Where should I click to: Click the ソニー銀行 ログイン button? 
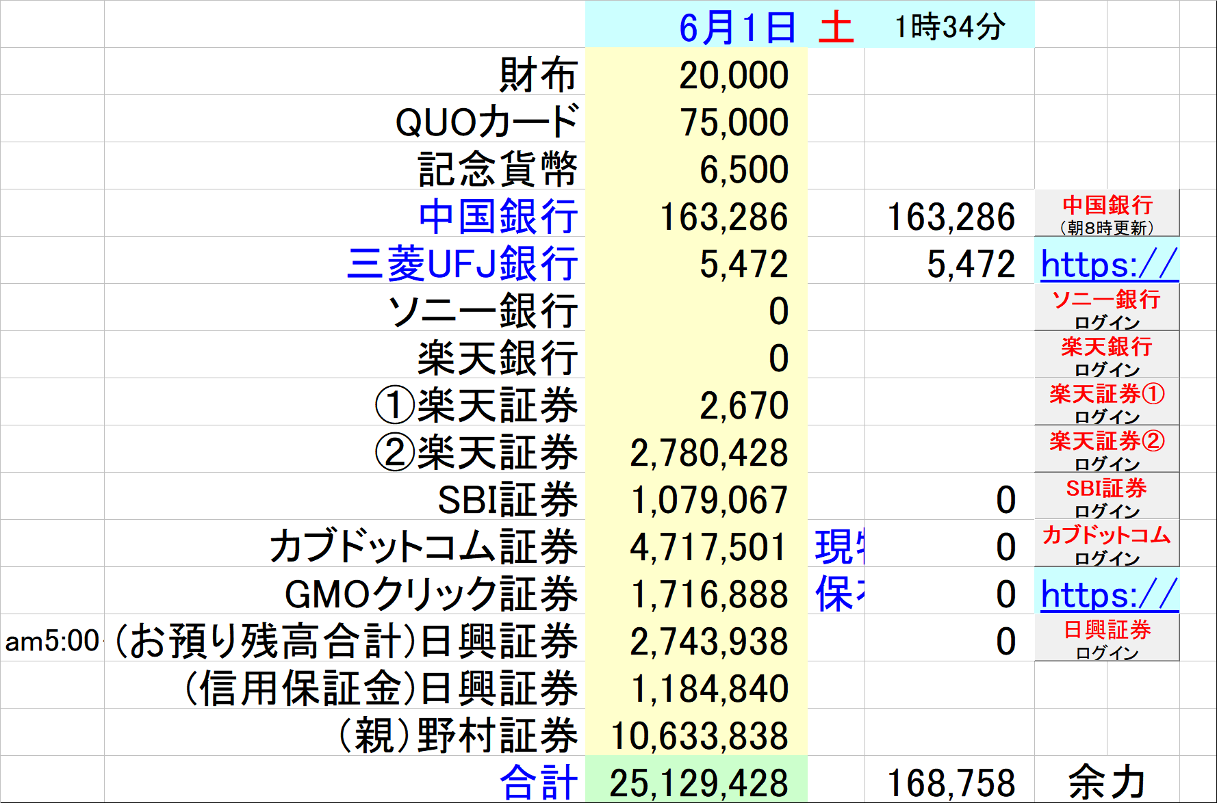1107,308
